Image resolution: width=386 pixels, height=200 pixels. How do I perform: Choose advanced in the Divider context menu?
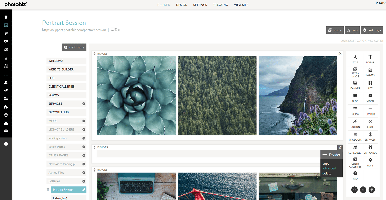329,168
